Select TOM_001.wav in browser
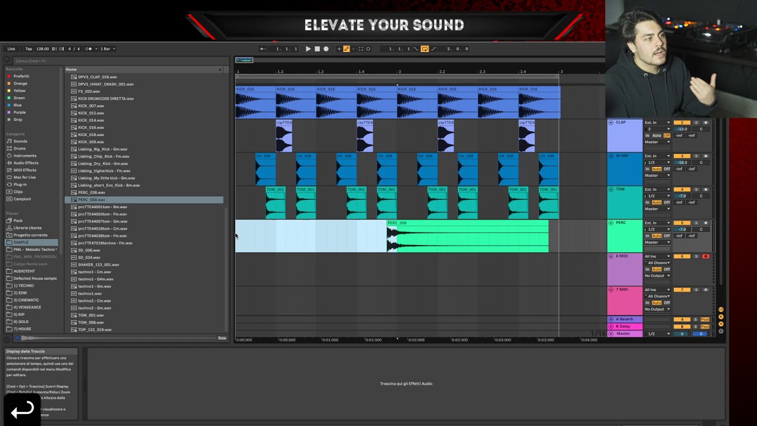The width and height of the screenshot is (757, 426). (90, 315)
